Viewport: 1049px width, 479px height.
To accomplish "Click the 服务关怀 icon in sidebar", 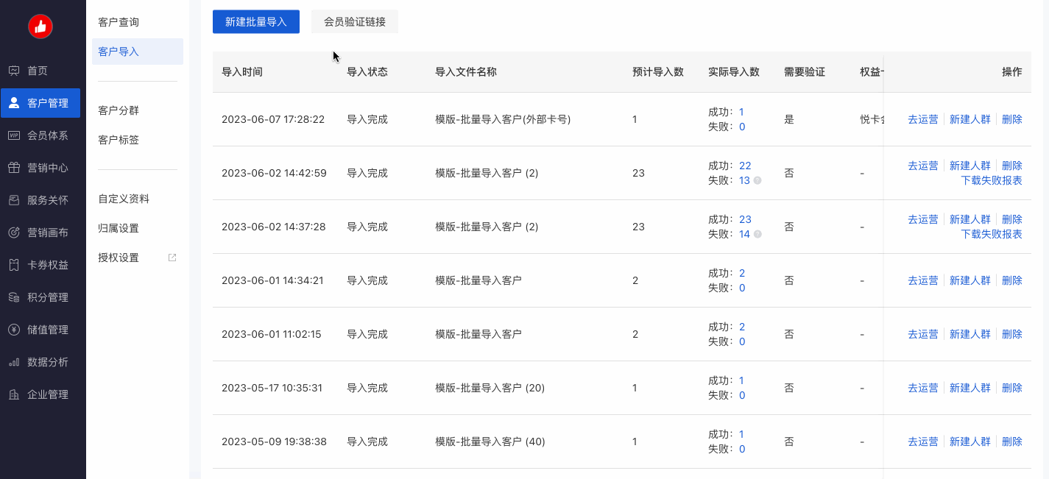I will [x=14, y=200].
